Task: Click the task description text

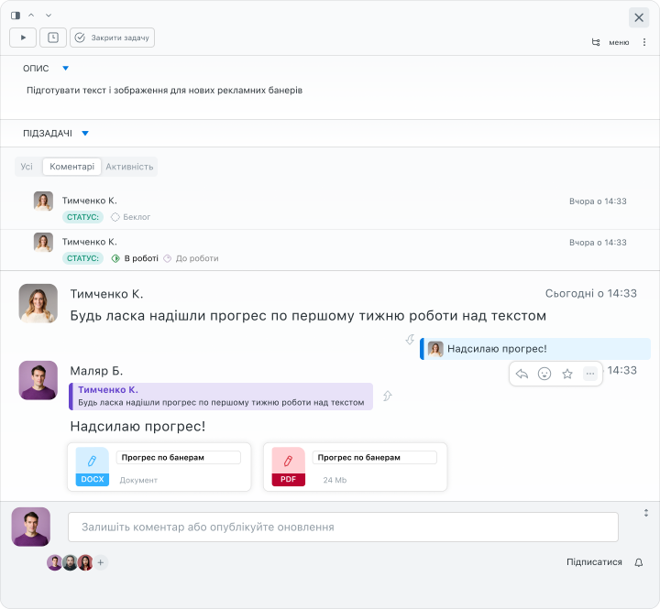Action: coord(165,91)
